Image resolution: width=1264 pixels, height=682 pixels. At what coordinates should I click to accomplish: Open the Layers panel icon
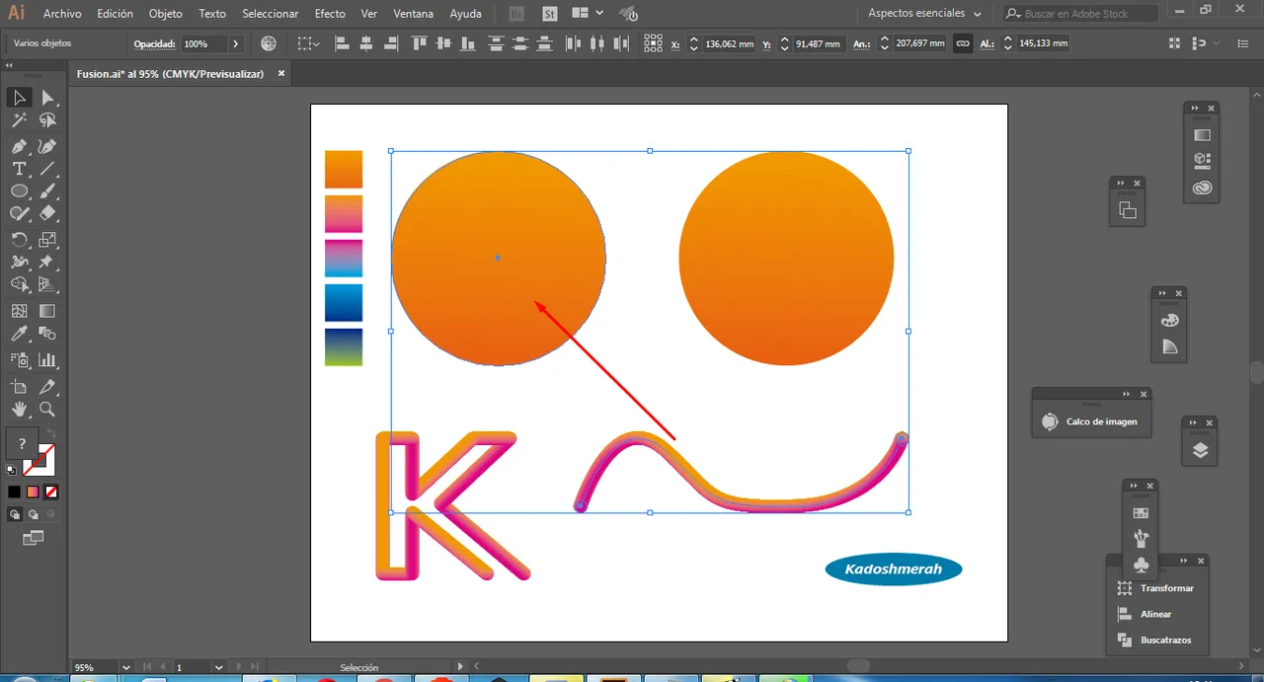pos(1200,451)
